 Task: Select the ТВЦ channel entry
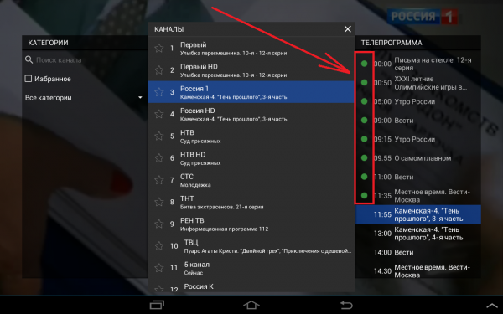click(251, 246)
